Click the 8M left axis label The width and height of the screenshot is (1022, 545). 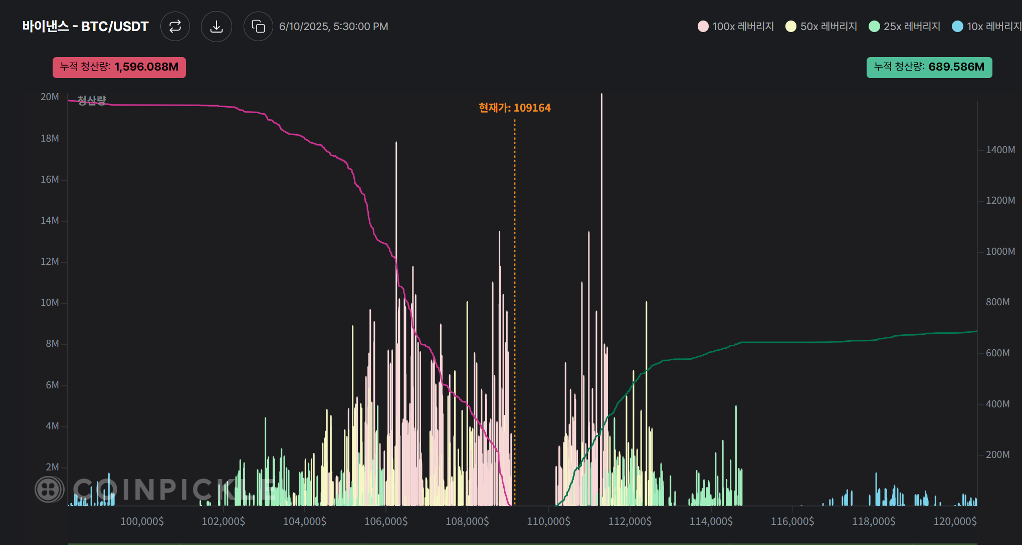click(x=52, y=343)
